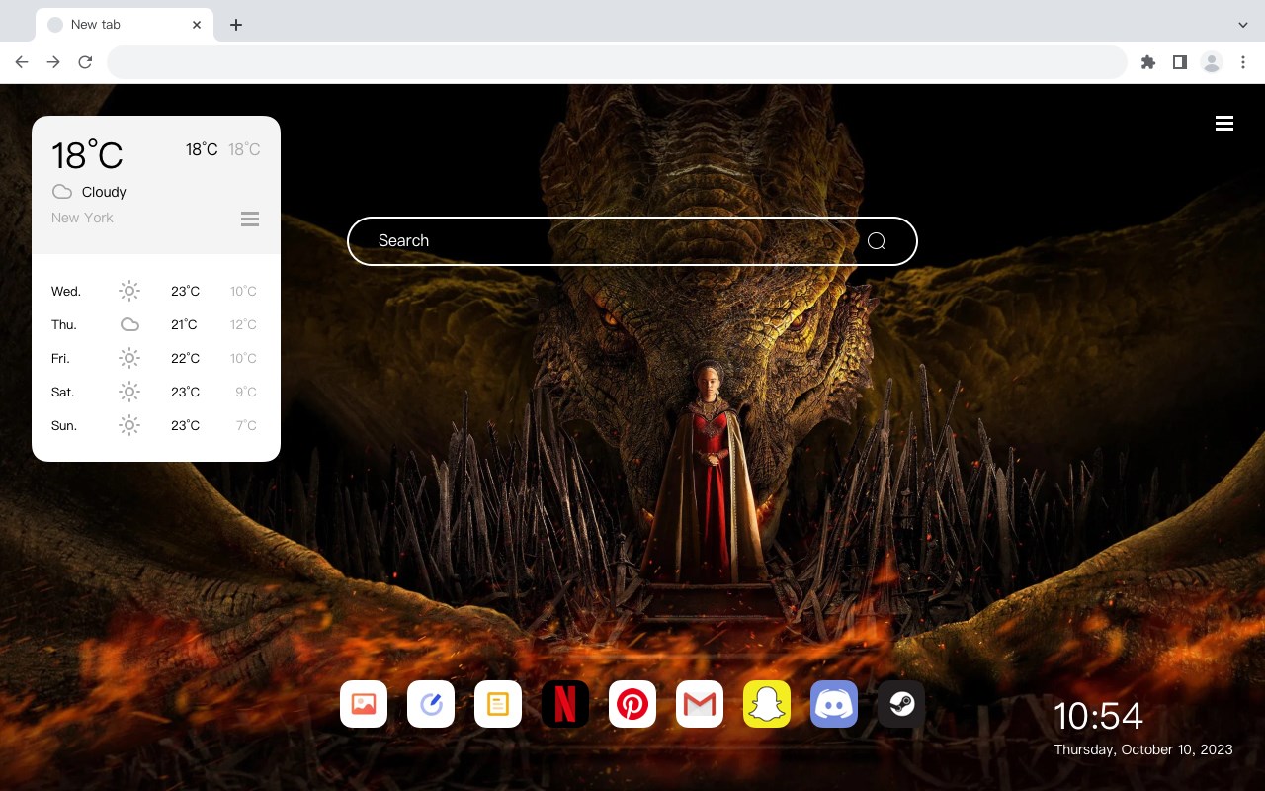The height and width of the screenshot is (791, 1265).
Task: Open the Photos gallery shortcut icon
Action: click(364, 704)
